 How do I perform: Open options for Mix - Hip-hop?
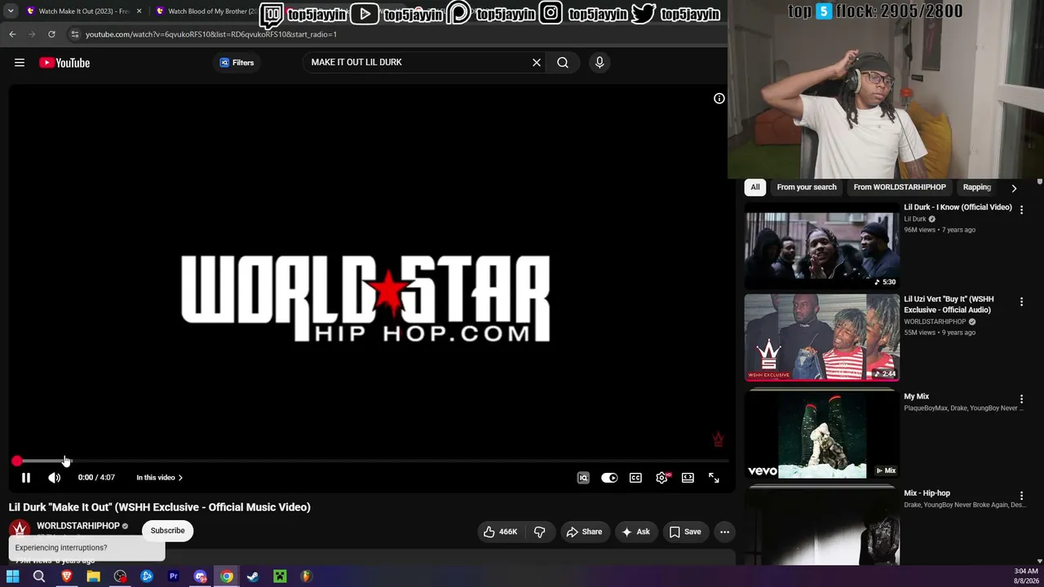tap(1021, 496)
